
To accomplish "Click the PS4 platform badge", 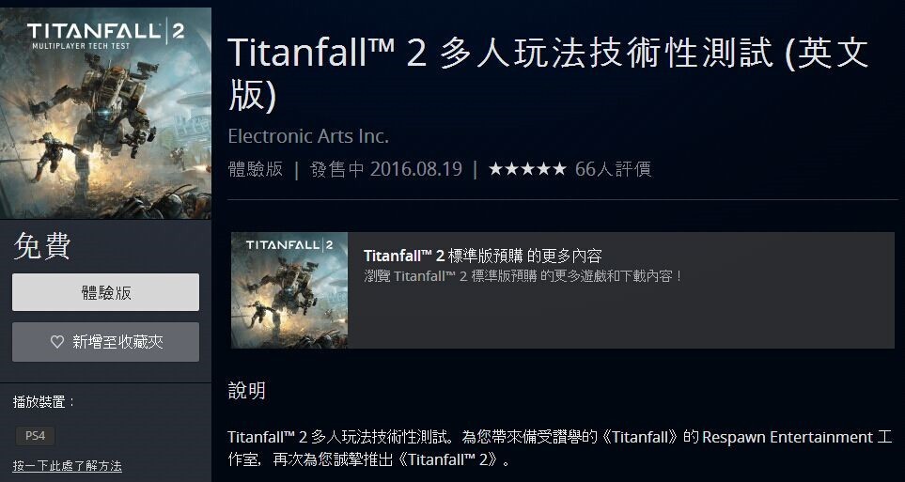I will (35, 436).
